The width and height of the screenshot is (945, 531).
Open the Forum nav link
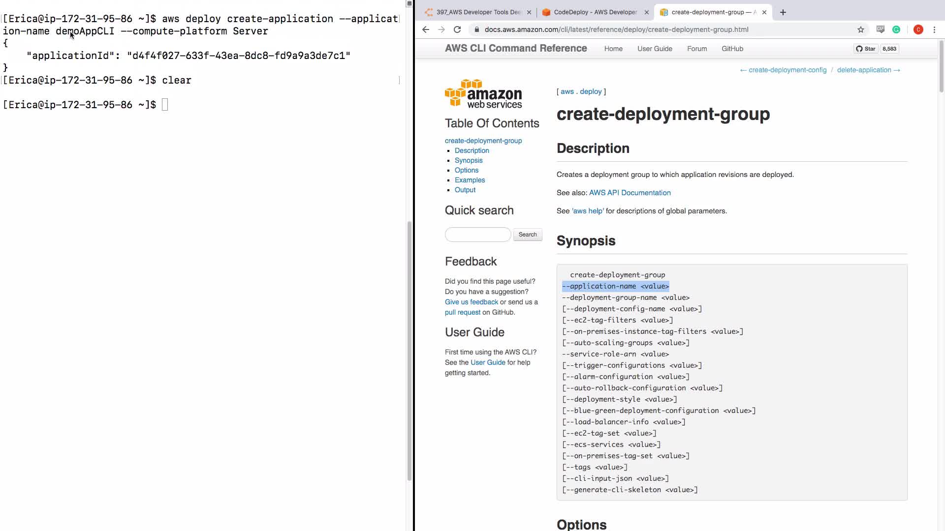pyautogui.click(x=697, y=49)
